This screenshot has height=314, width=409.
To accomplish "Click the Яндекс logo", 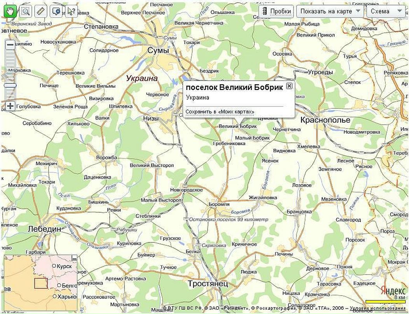I will (x=393, y=290).
